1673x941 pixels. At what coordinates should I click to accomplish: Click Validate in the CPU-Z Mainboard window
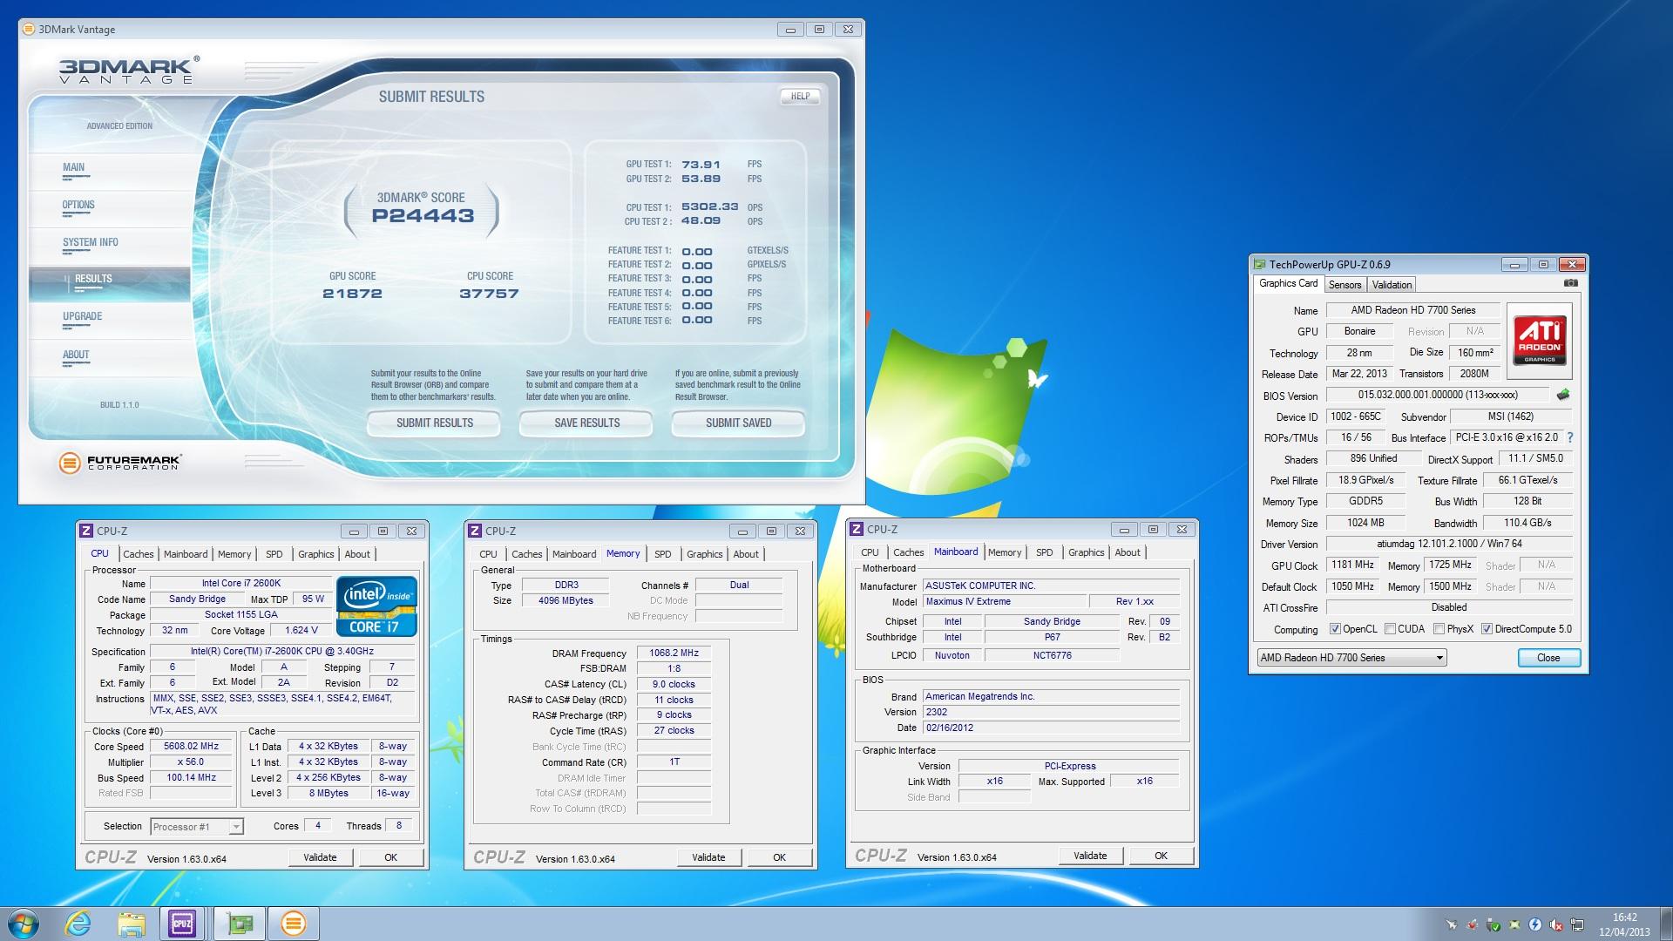click(1090, 856)
